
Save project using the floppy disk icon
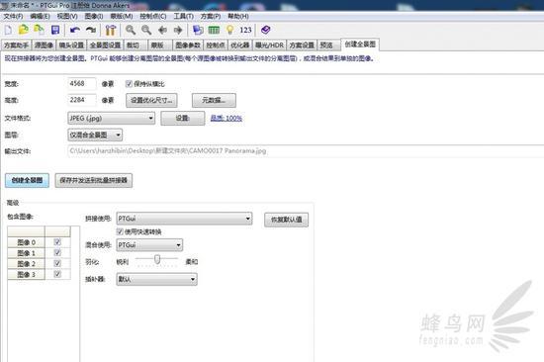coord(55,31)
